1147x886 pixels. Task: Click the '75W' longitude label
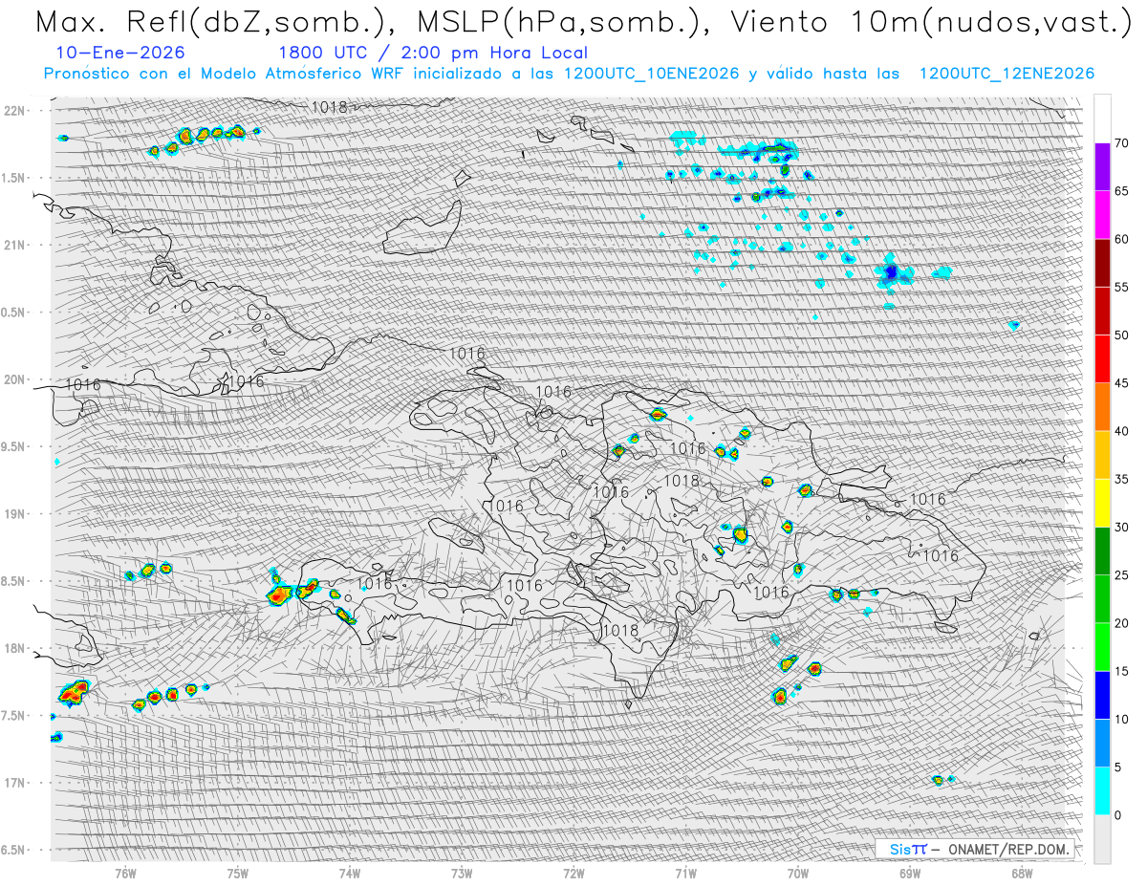237,873
